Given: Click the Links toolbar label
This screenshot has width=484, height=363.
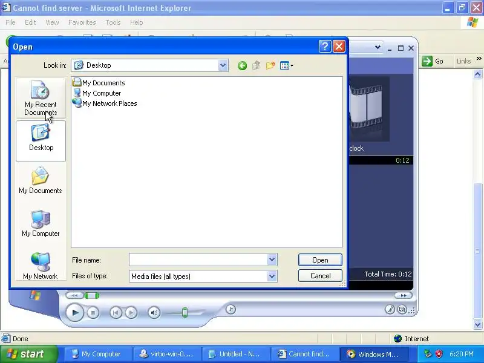Looking at the screenshot, I should coord(463,61).
